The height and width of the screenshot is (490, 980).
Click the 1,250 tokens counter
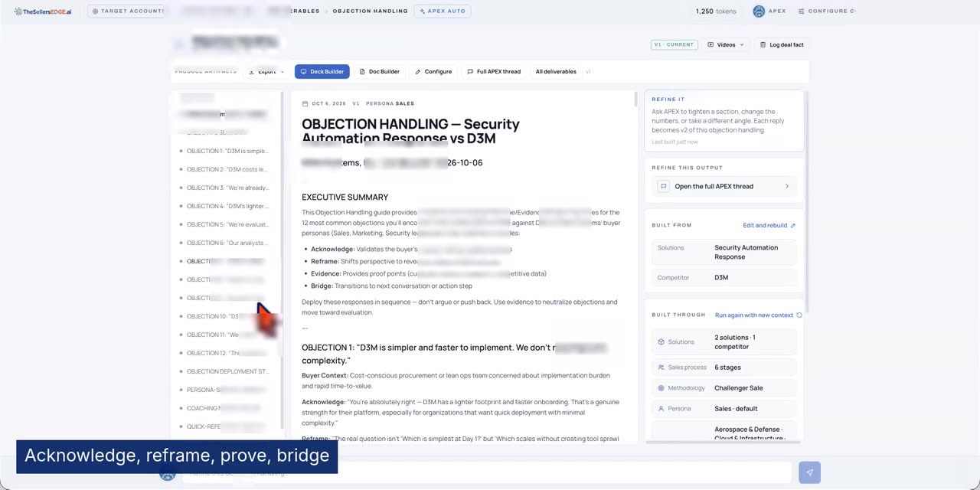(x=716, y=11)
